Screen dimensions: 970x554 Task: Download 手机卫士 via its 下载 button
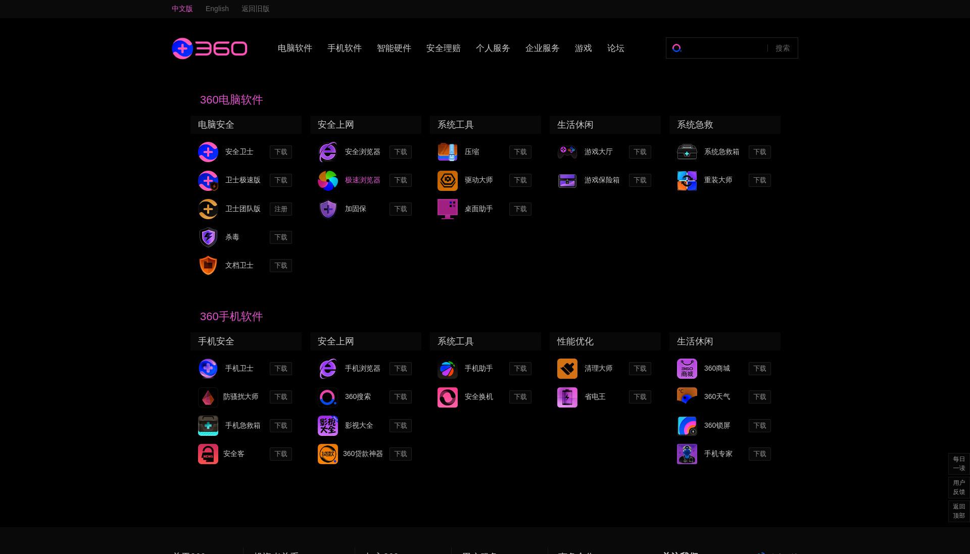281,369
